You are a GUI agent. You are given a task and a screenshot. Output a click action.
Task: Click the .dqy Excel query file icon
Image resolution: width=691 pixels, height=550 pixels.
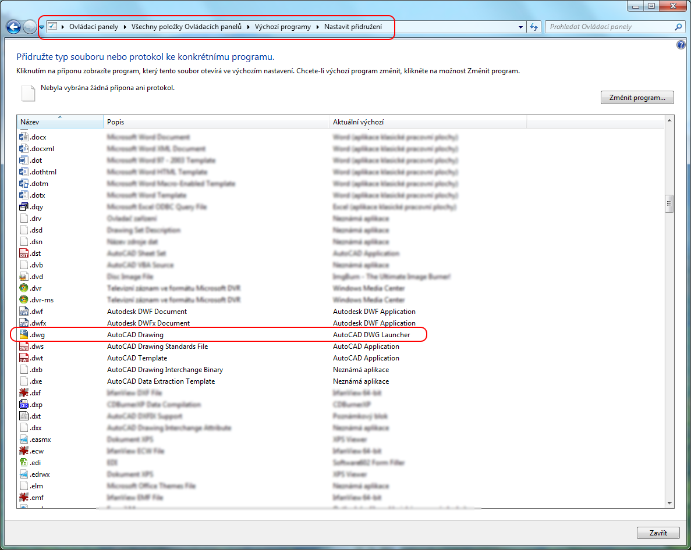point(24,207)
